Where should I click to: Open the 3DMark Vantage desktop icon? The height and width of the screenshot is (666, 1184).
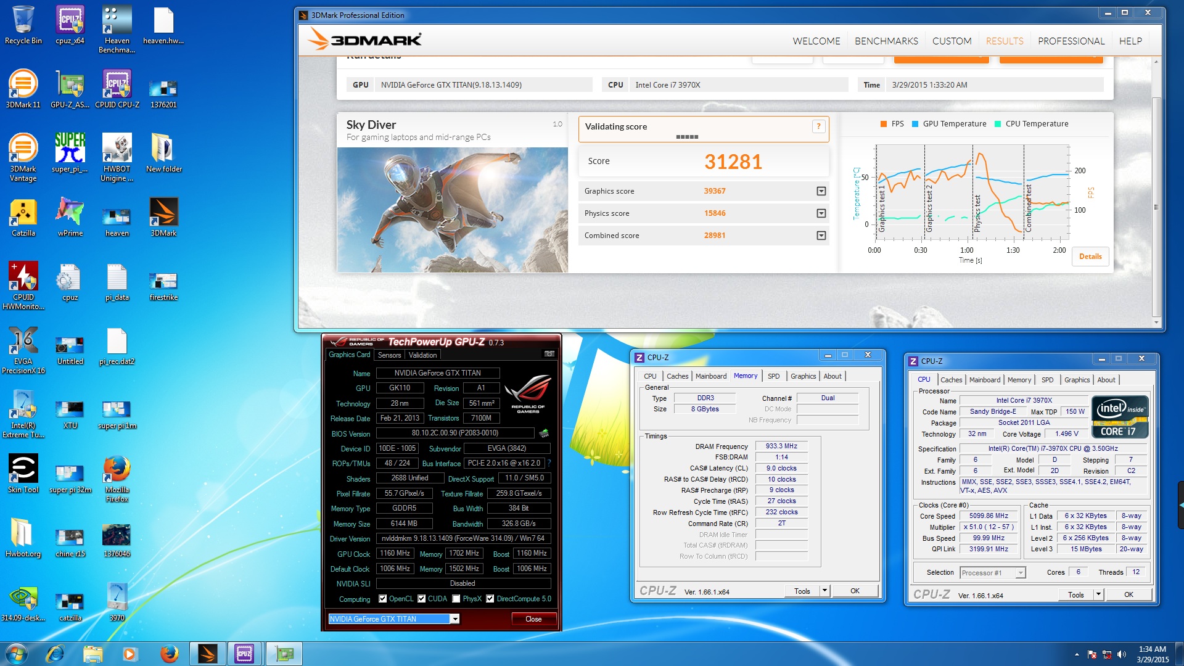coord(23,158)
